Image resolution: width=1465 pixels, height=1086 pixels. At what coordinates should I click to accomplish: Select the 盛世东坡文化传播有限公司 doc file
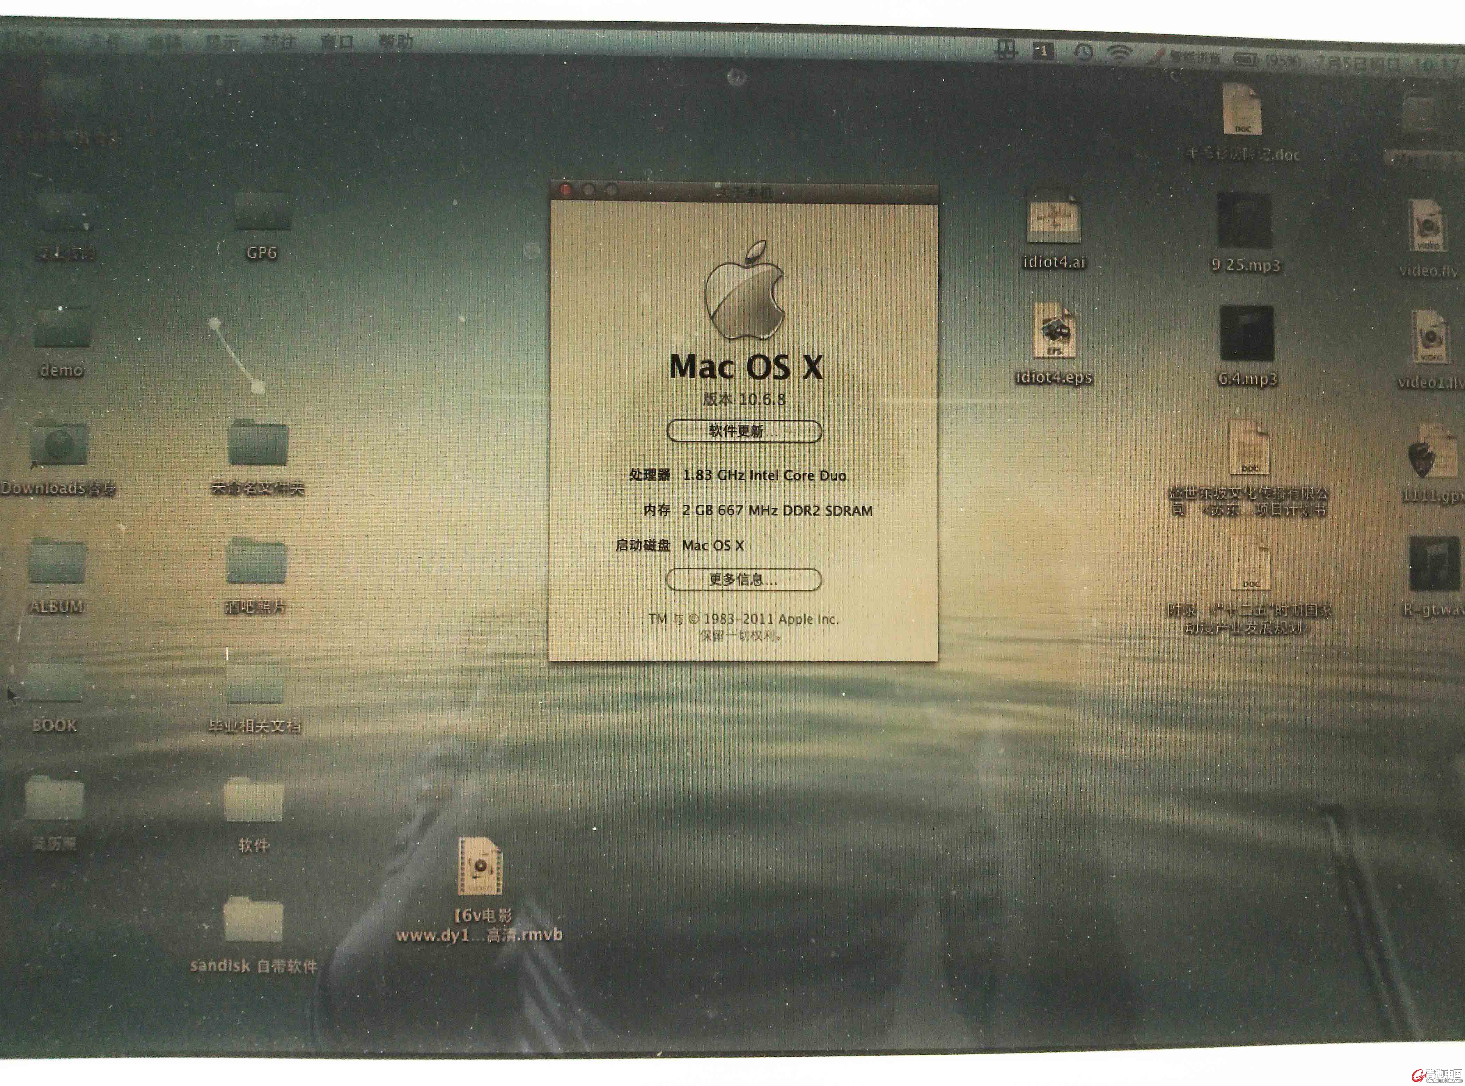coord(1249,448)
